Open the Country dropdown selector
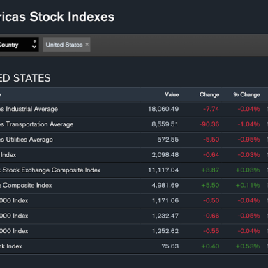Image resolution: width=268 pixels, height=268 pixels. click(19, 45)
